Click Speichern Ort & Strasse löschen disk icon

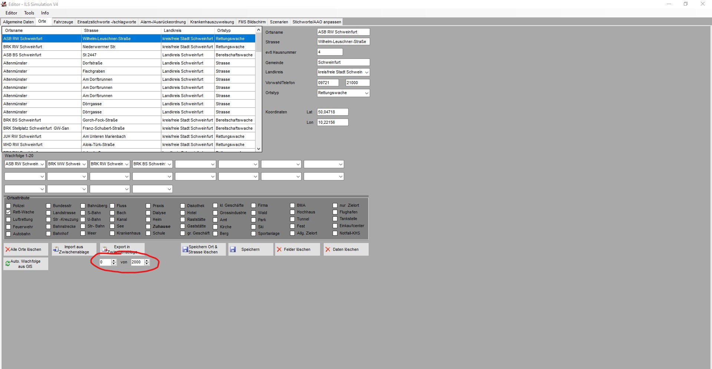click(185, 250)
